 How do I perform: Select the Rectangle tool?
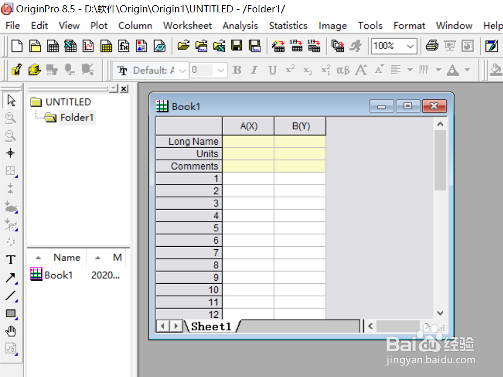[x=11, y=313]
